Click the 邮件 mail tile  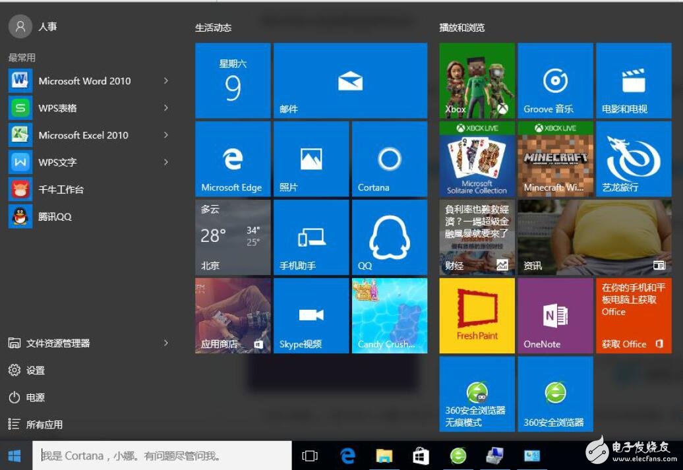(350, 81)
